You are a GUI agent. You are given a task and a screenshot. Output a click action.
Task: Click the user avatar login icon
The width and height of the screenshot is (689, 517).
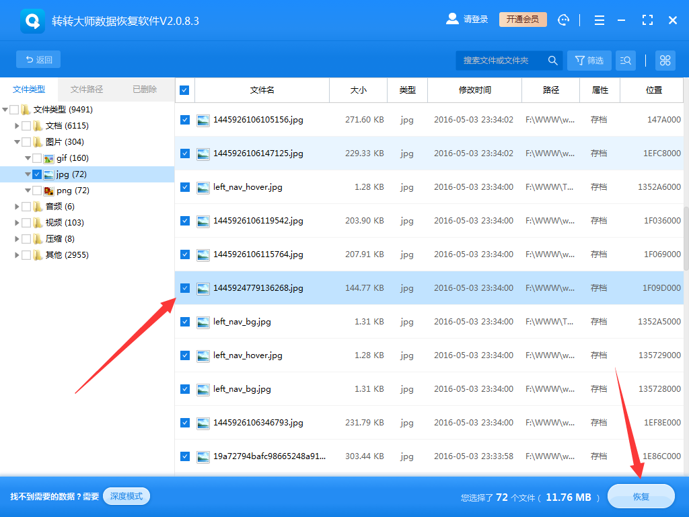452,19
